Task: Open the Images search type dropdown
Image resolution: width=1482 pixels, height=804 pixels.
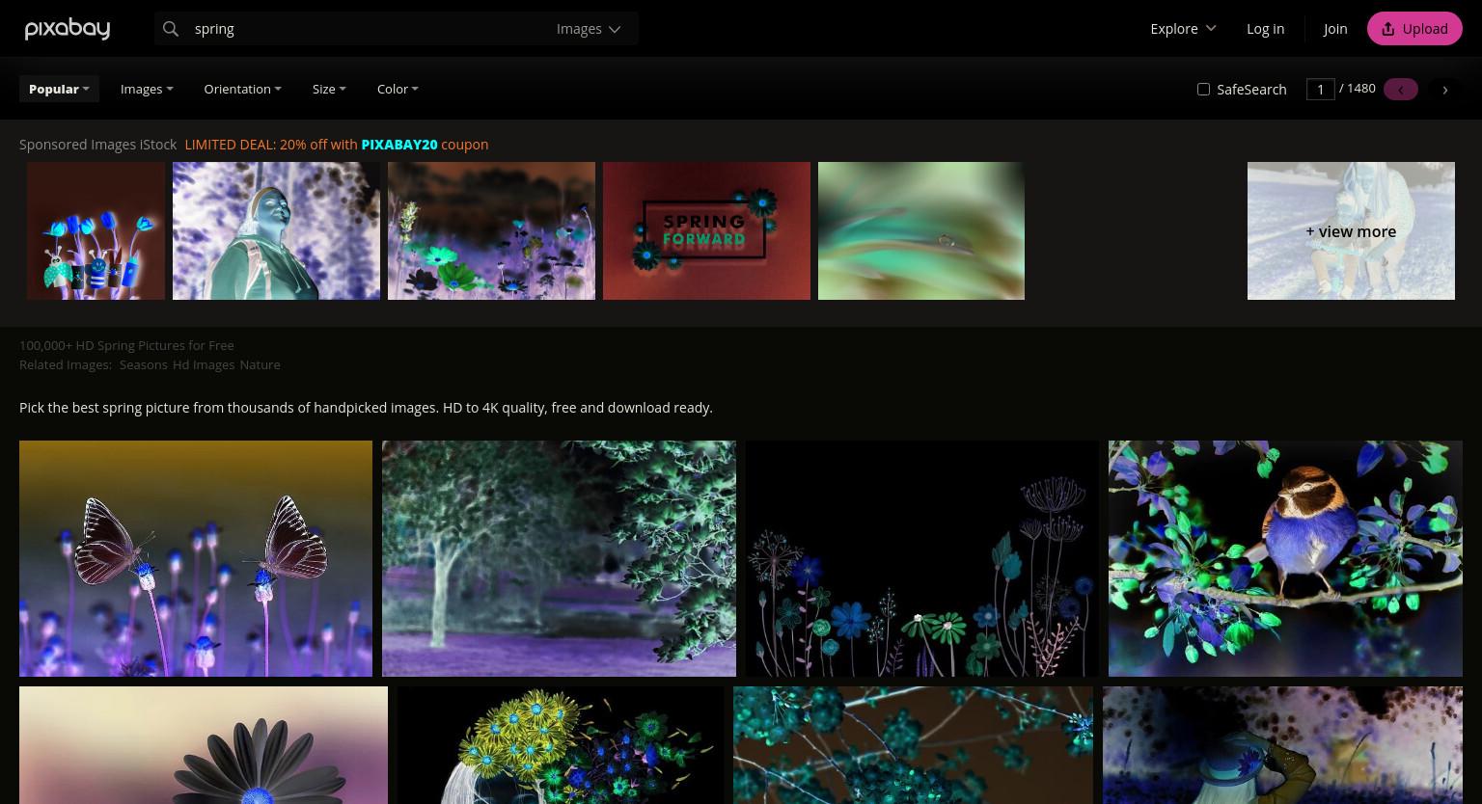Action: click(x=589, y=29)
